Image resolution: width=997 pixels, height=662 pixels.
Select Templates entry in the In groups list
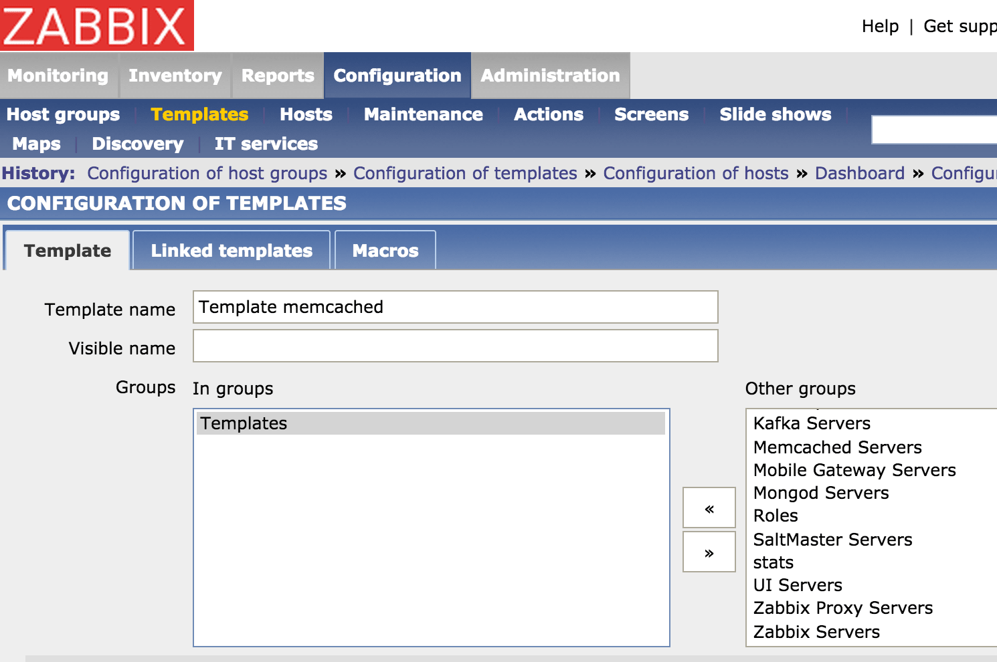[x=243, y=423]
